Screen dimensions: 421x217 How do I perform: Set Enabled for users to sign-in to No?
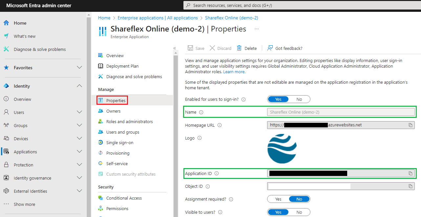[299, 99]
